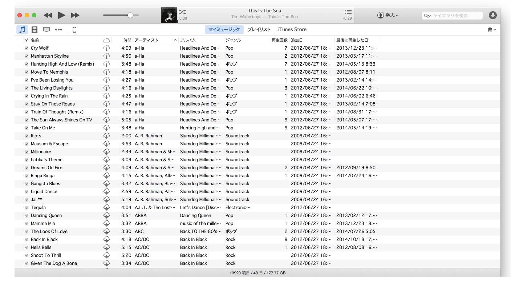Go back to the previous track
Image resolution: width=515 pixels, height=299 pixels.
pos(48,15)
